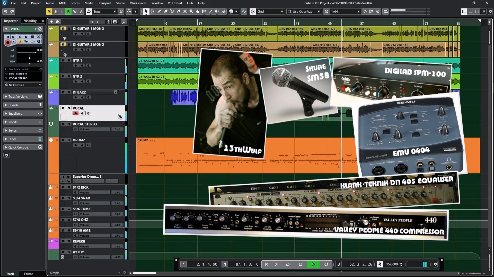
Task: Click the Play button in transport
Action: click(x=313, y=264)
